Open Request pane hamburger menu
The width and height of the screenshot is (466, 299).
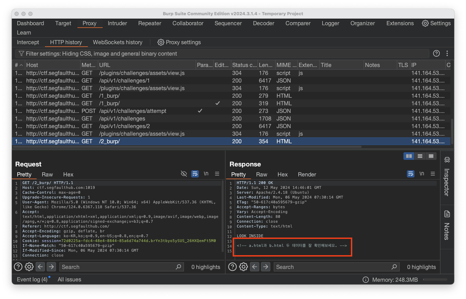click(x=217, y=174)
